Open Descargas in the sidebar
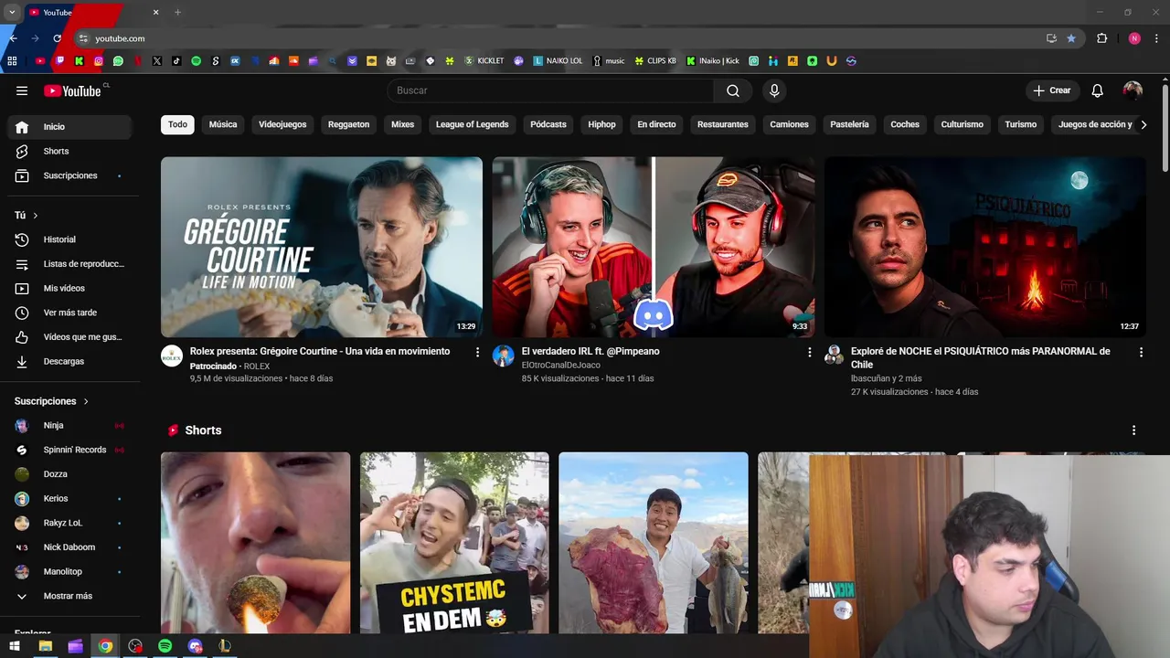Image resolution: width=1170 pixels, height=658 pixels. click(69, 361)
